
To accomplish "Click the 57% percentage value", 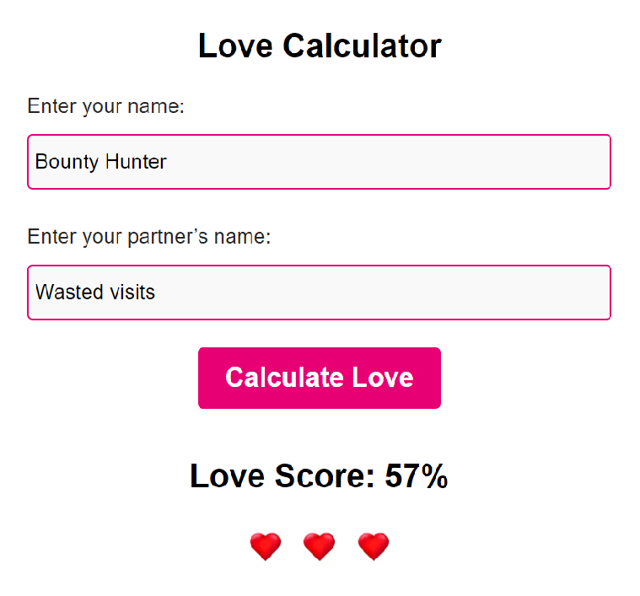I will [417, 477].
